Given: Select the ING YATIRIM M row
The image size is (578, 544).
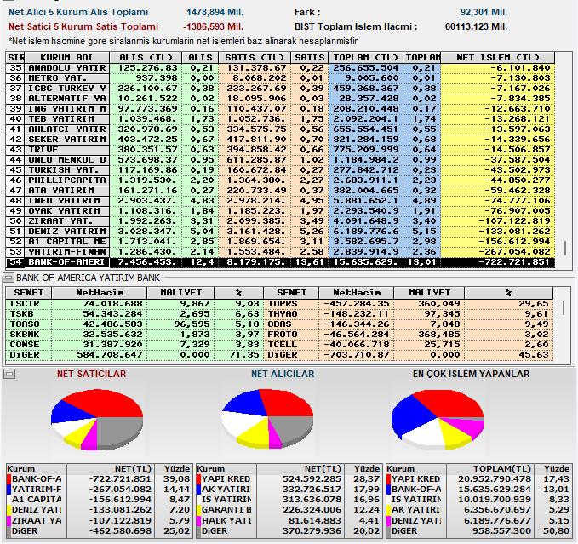Looking at the screenshot, I should click(x=280, y=109).
